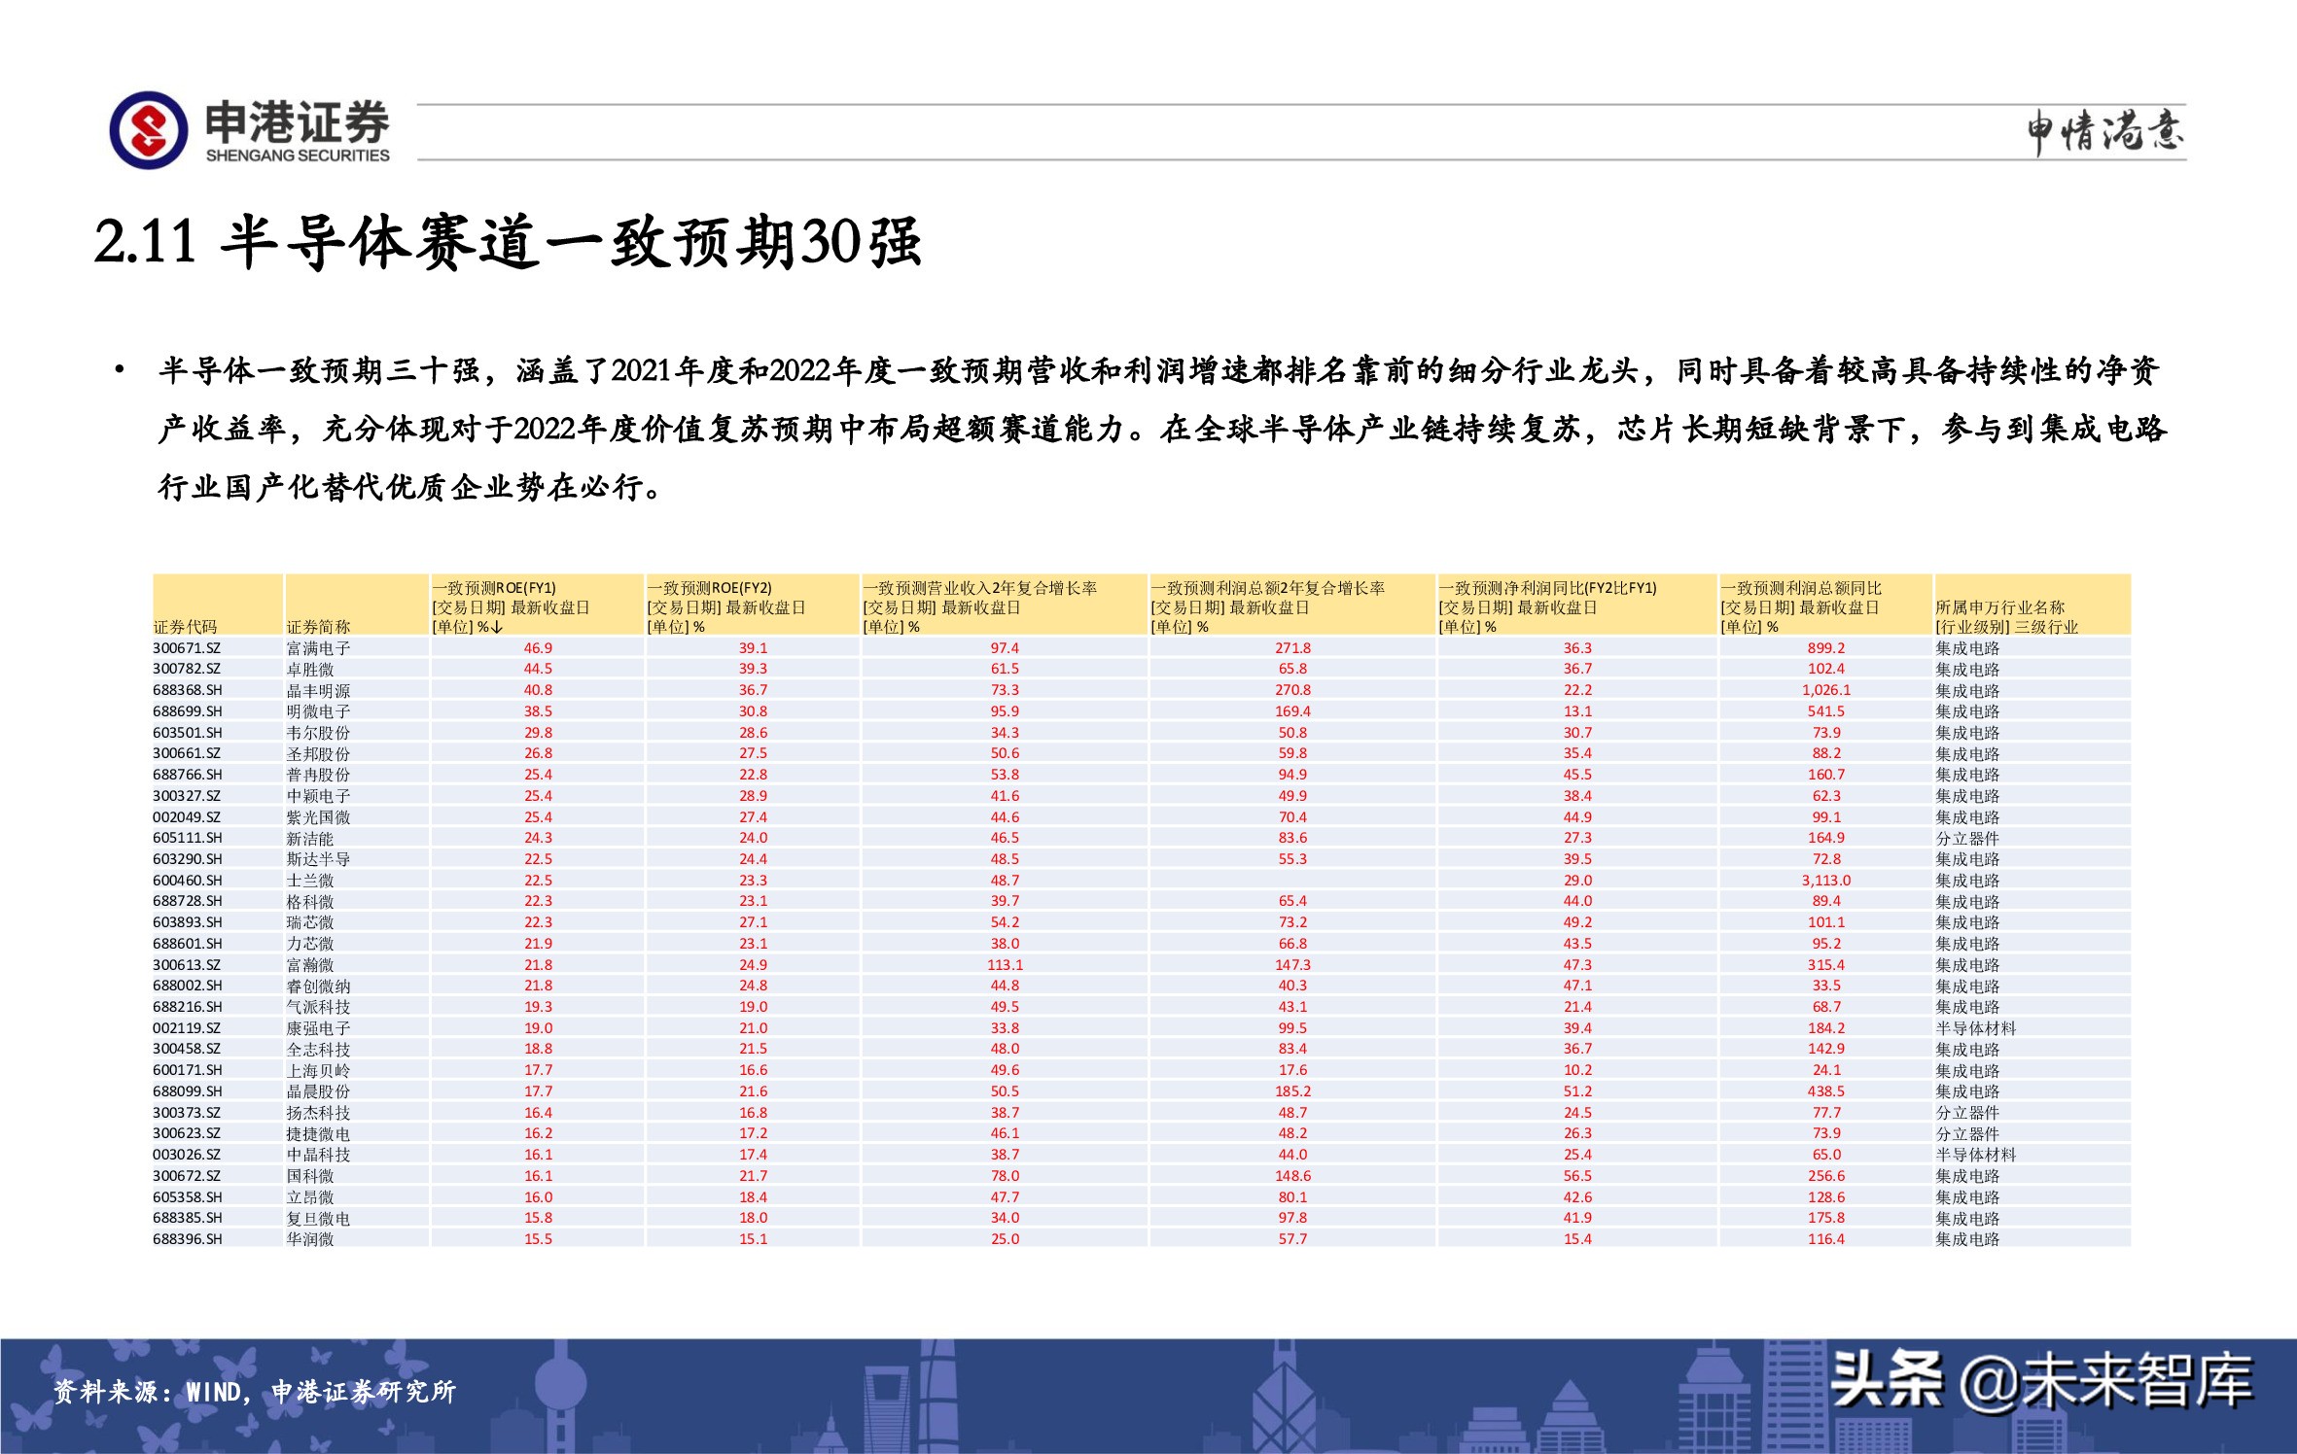Click the 3,113.0 value in 士兰微 row
The width and height of the screenshot is (2297, 1454).
1825,881
